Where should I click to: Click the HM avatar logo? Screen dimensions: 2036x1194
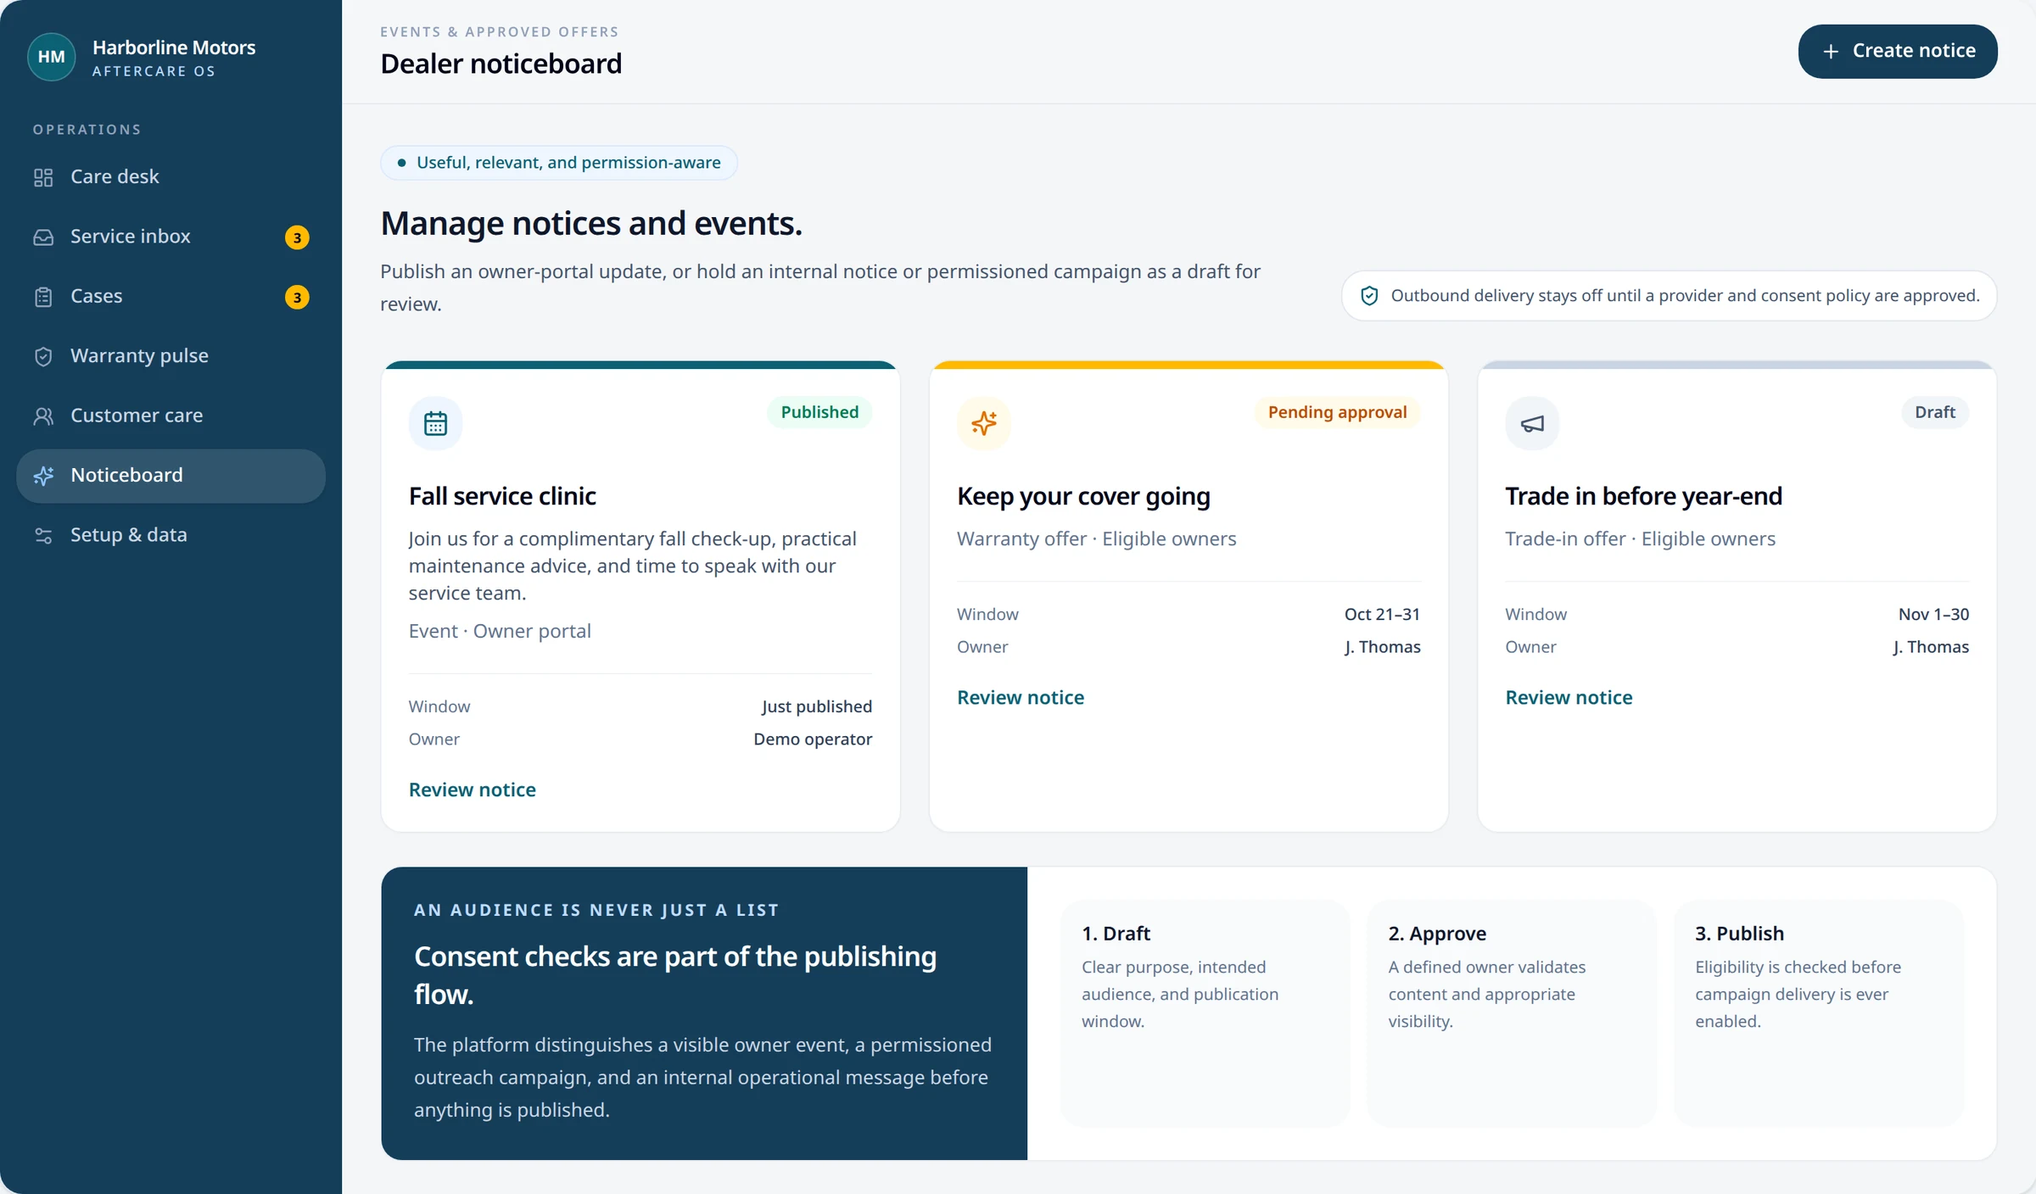click(x=52, y=57)
